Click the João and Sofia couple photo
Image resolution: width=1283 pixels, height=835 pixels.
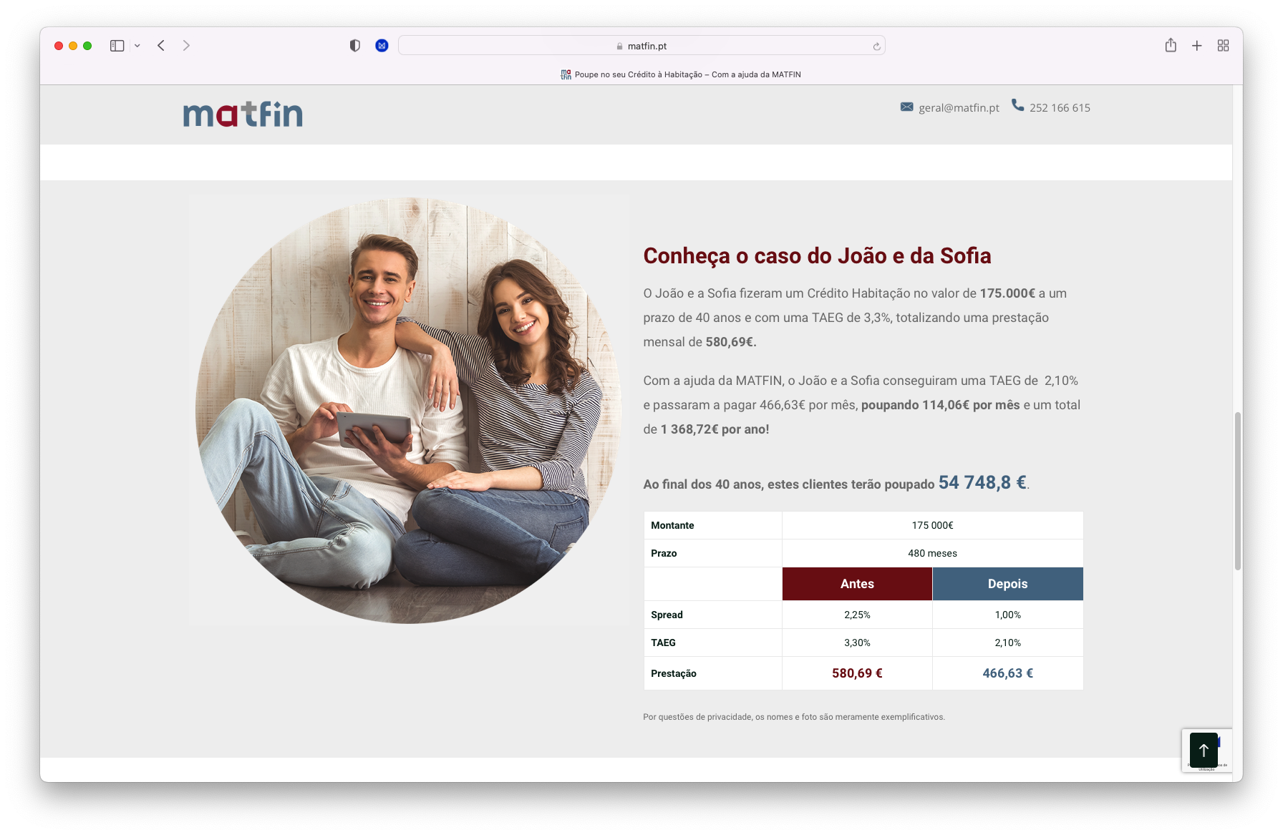click(x=409, y=410)
